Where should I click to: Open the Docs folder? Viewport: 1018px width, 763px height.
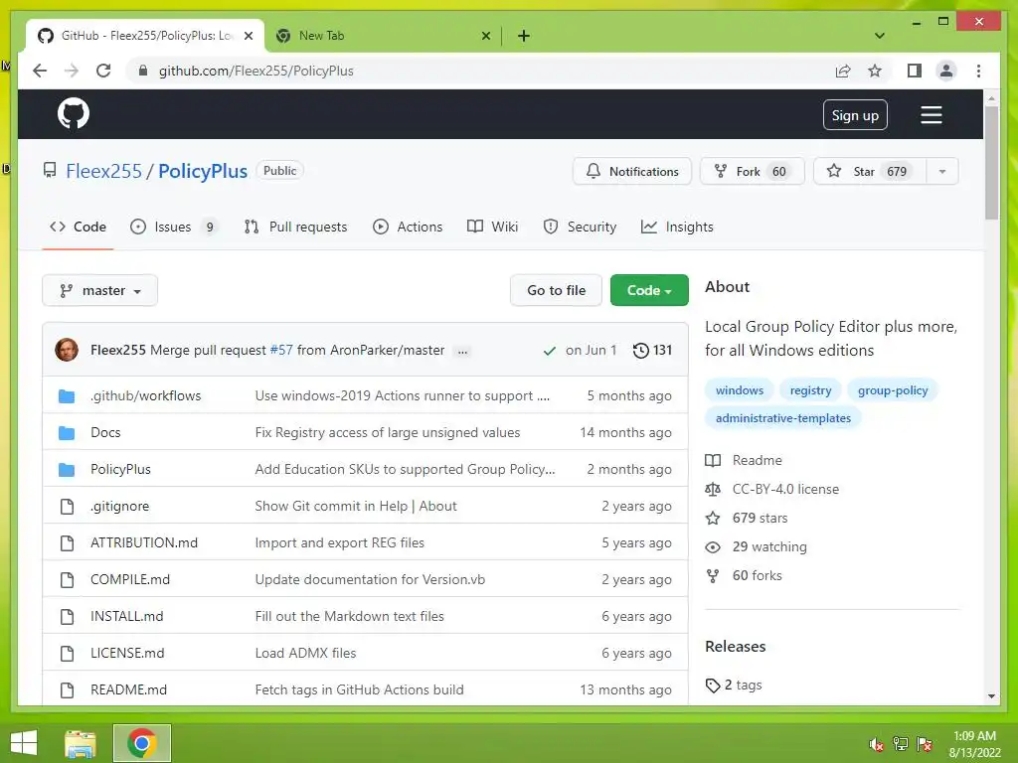pos(105,433)
